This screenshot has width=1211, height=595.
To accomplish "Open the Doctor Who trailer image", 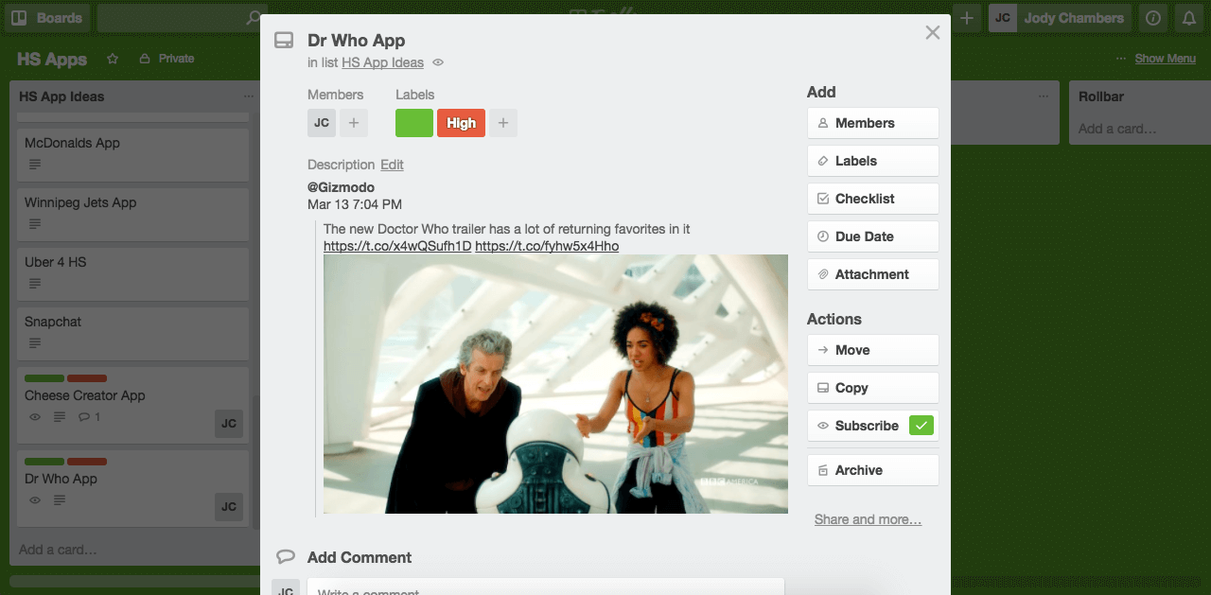I will [555, 384].
